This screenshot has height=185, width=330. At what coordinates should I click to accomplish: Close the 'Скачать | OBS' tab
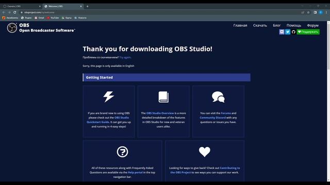click(x=40, y=6)
